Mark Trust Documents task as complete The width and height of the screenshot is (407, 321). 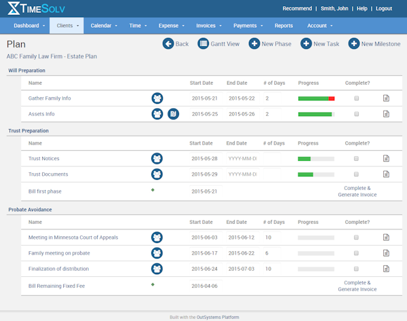[x=357, y=174]
